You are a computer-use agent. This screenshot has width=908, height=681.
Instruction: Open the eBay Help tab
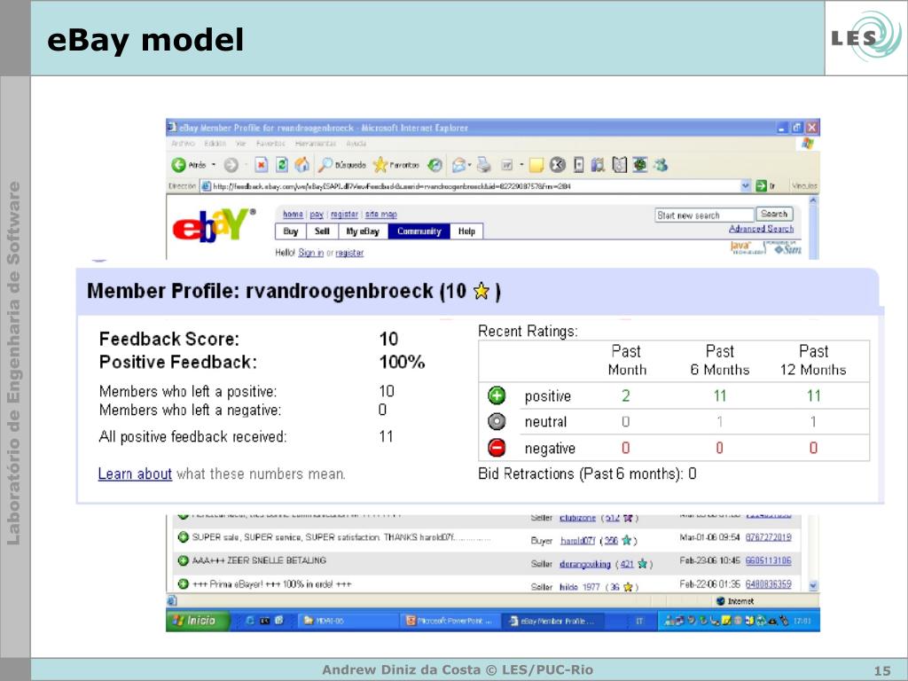coord(466,231)
